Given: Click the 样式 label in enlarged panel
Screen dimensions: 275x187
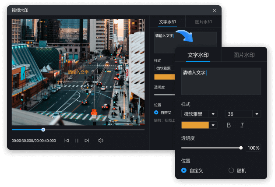Looking at the screenshot, I should coord(186,104).
